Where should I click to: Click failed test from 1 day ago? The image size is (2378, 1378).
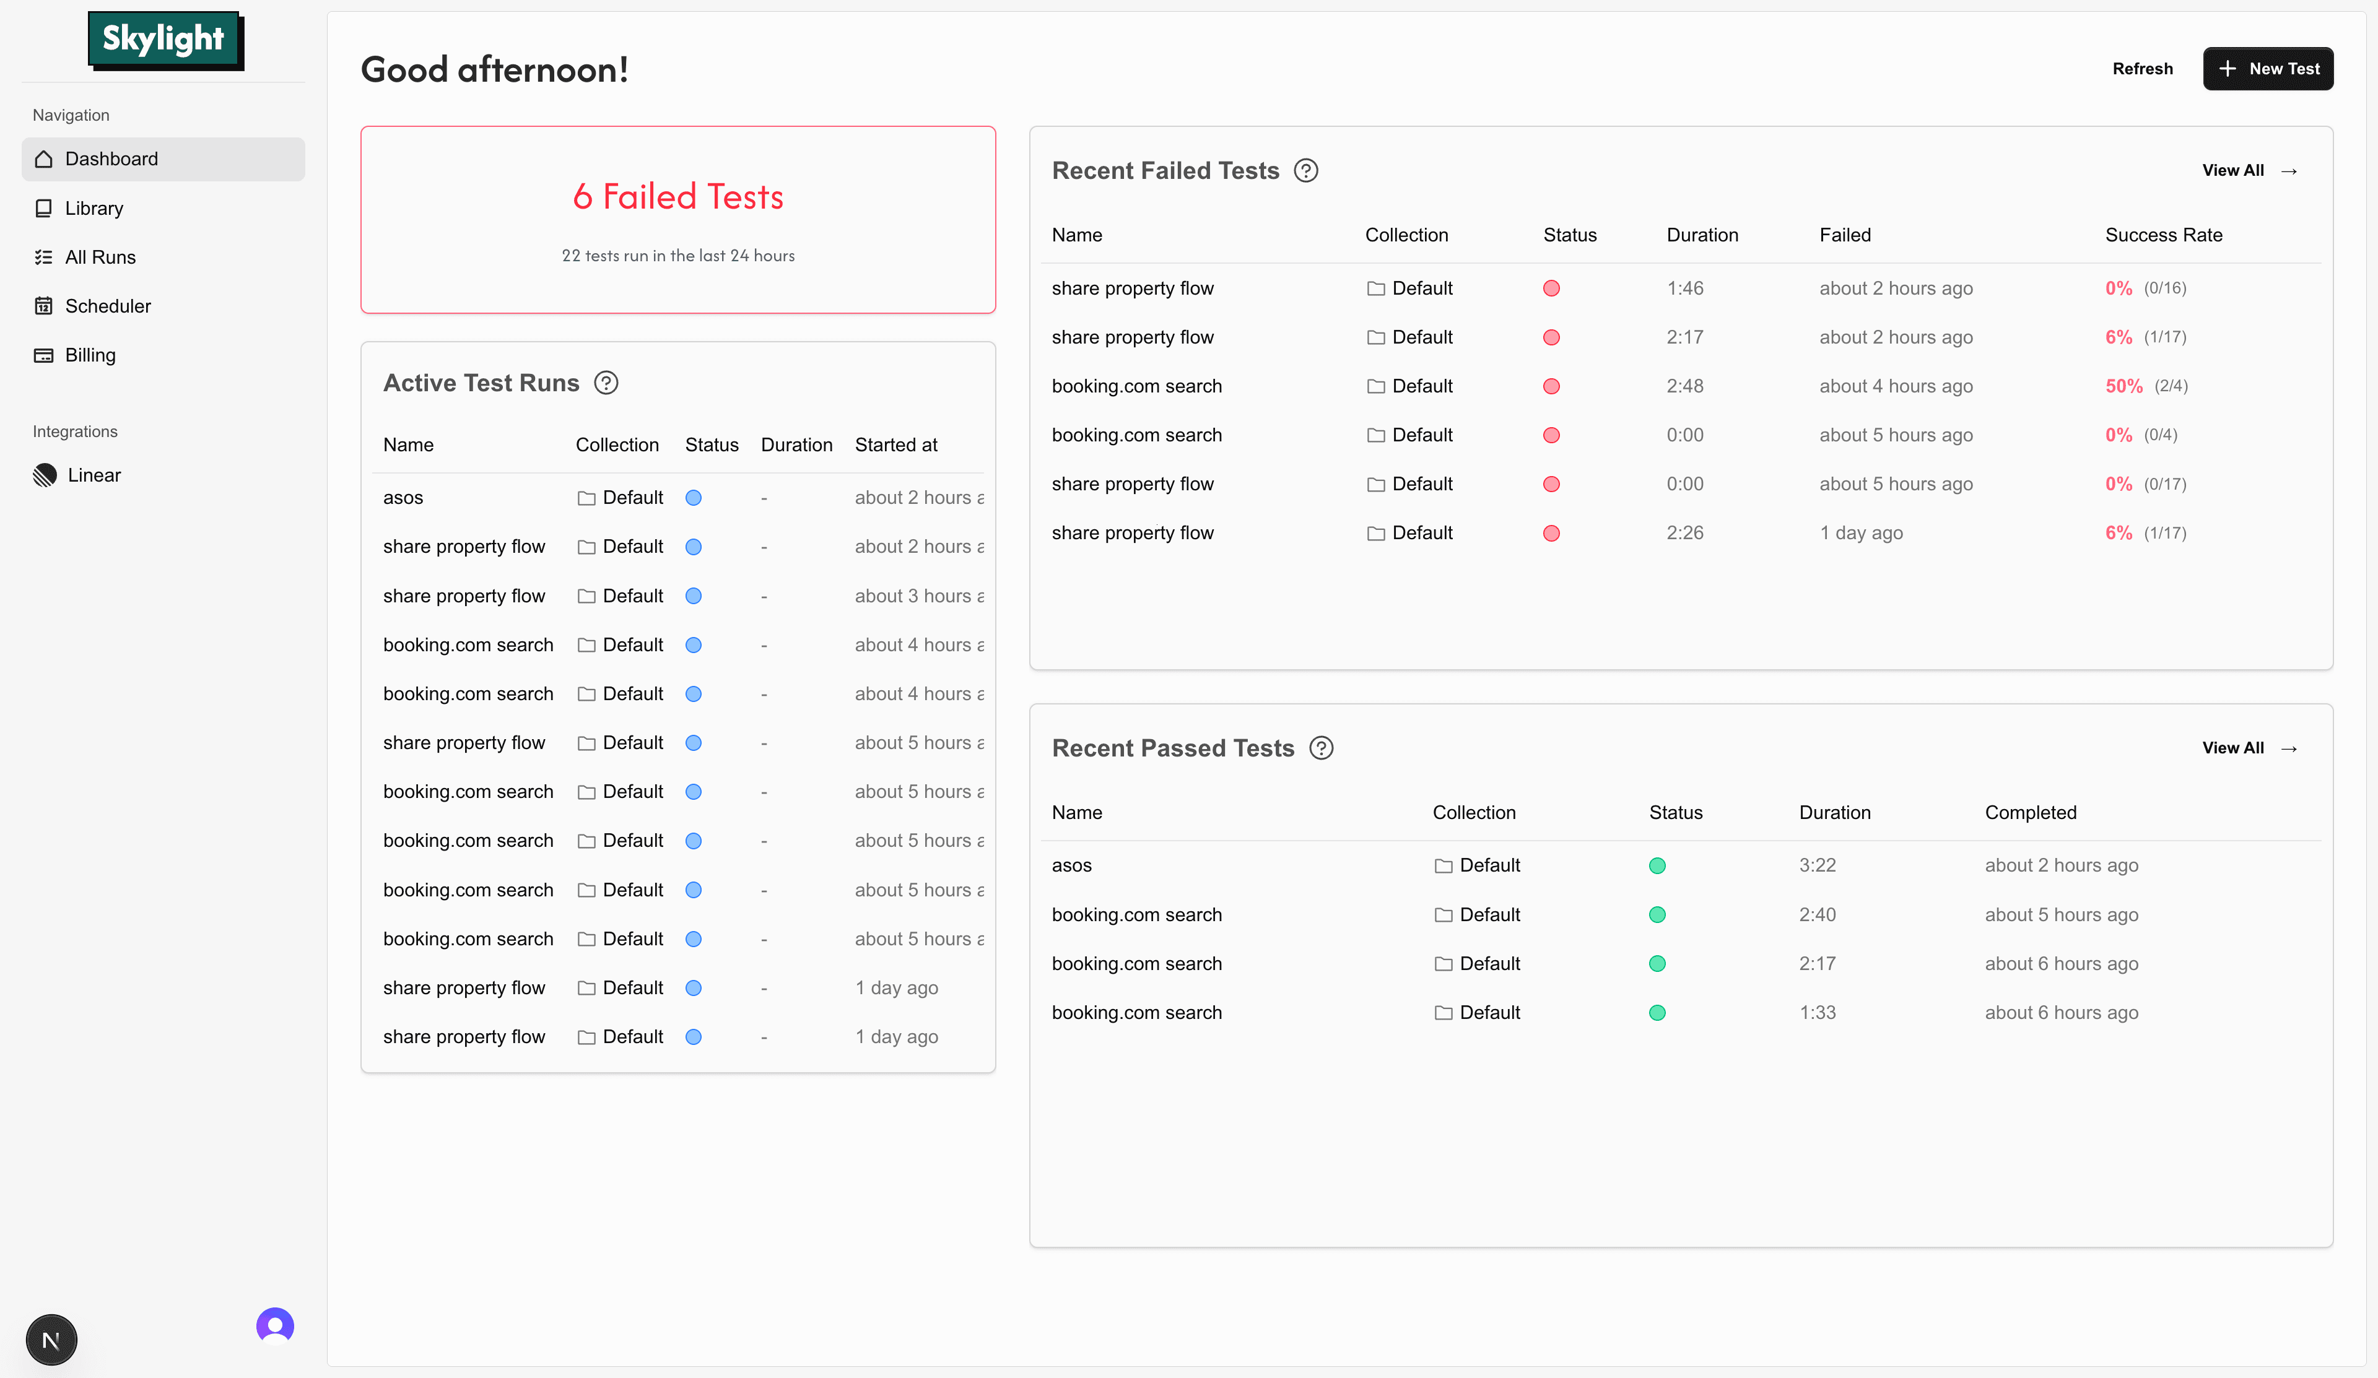coord(1681,534)
